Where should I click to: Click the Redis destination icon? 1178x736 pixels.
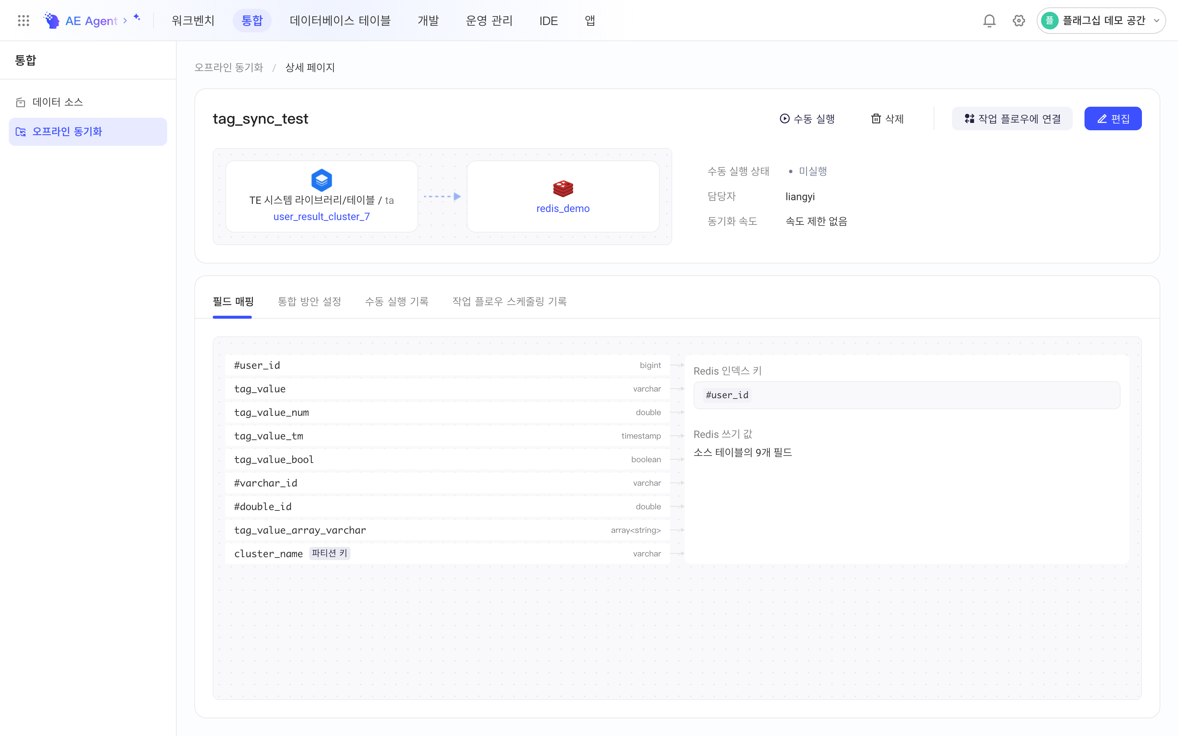click(563, 188)
